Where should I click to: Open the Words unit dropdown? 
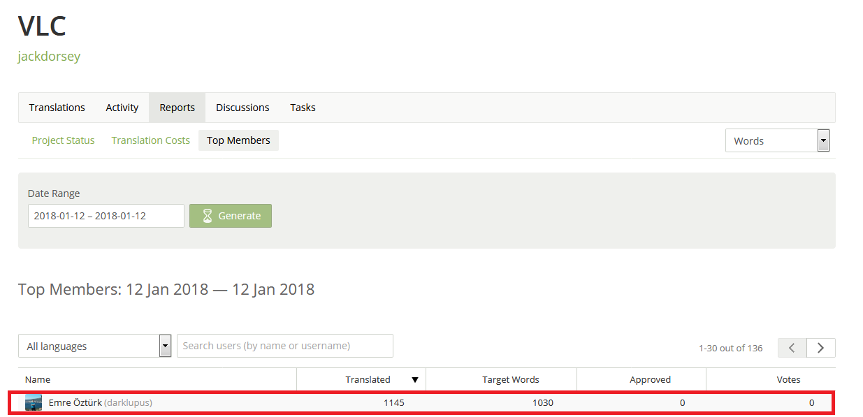pos(777,140)
